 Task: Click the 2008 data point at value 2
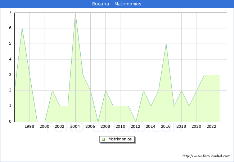[105, 90]
